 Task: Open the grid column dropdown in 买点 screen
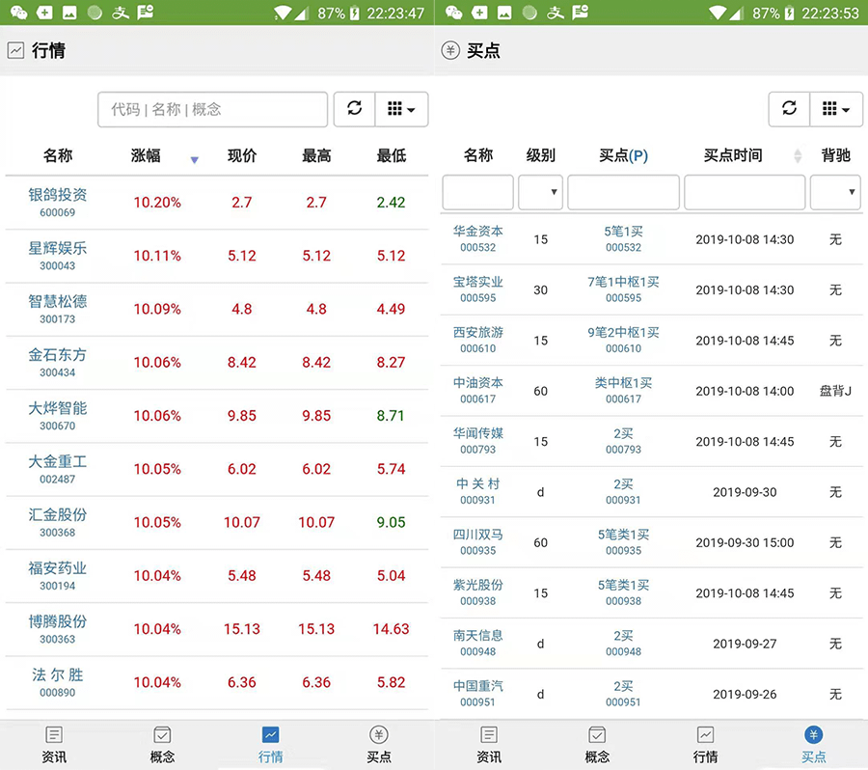tap(836, 109)
